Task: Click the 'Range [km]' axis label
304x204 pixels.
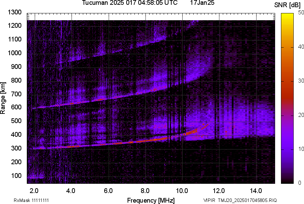Action: pyautogui.click(x=3, y=98)
